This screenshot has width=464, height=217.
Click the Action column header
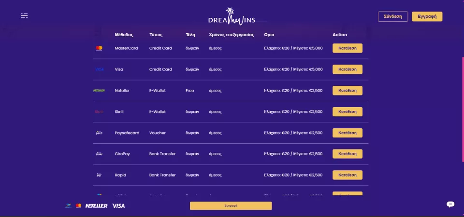(x=340, y=35)
